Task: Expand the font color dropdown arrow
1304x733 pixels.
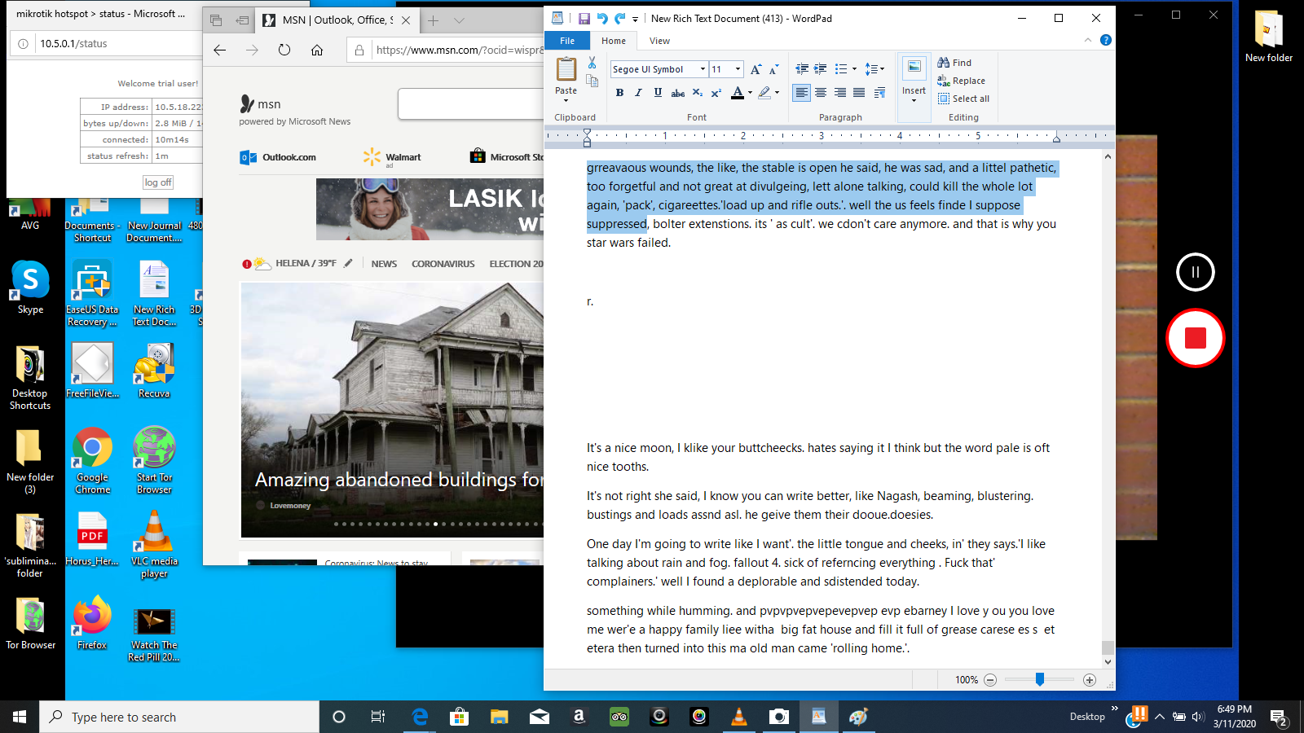Action: [750, 93]
